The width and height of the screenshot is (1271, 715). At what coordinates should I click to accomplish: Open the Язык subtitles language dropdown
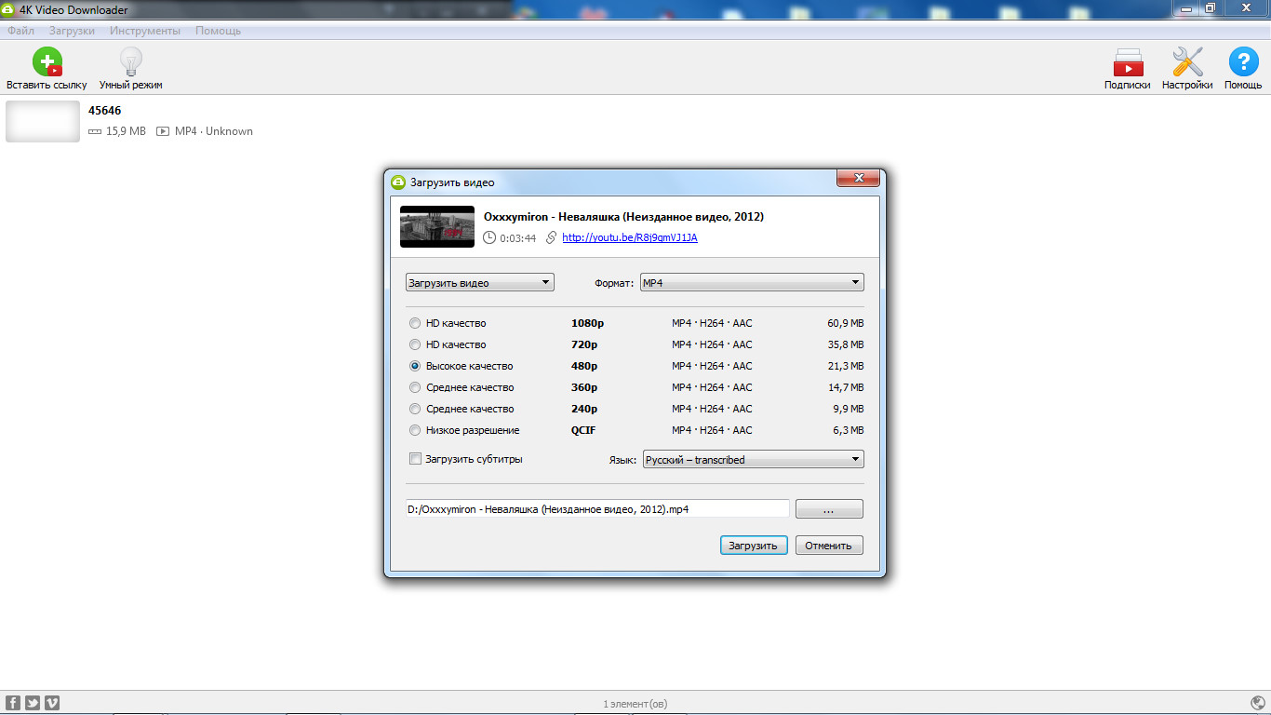pos(753,460)
